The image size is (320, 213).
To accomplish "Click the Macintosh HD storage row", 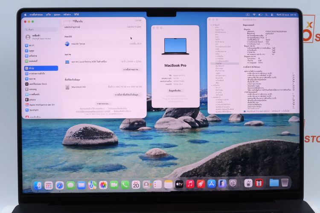I will 103,87.
